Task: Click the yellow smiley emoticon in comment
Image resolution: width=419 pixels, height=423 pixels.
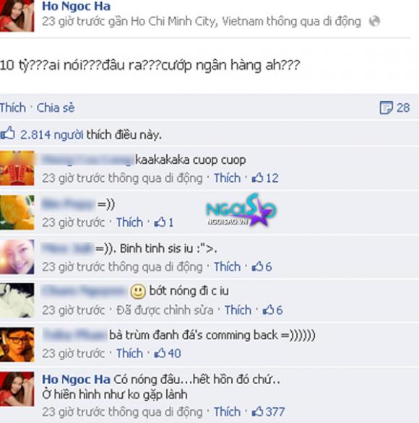Action: click(x=138, y=292)
